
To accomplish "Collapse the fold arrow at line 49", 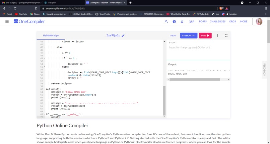I will [x=44, y=58].
